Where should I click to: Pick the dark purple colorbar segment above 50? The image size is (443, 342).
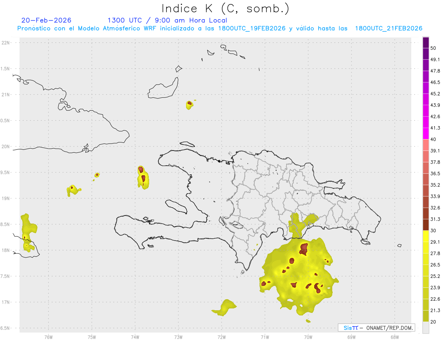coord(426,42)
